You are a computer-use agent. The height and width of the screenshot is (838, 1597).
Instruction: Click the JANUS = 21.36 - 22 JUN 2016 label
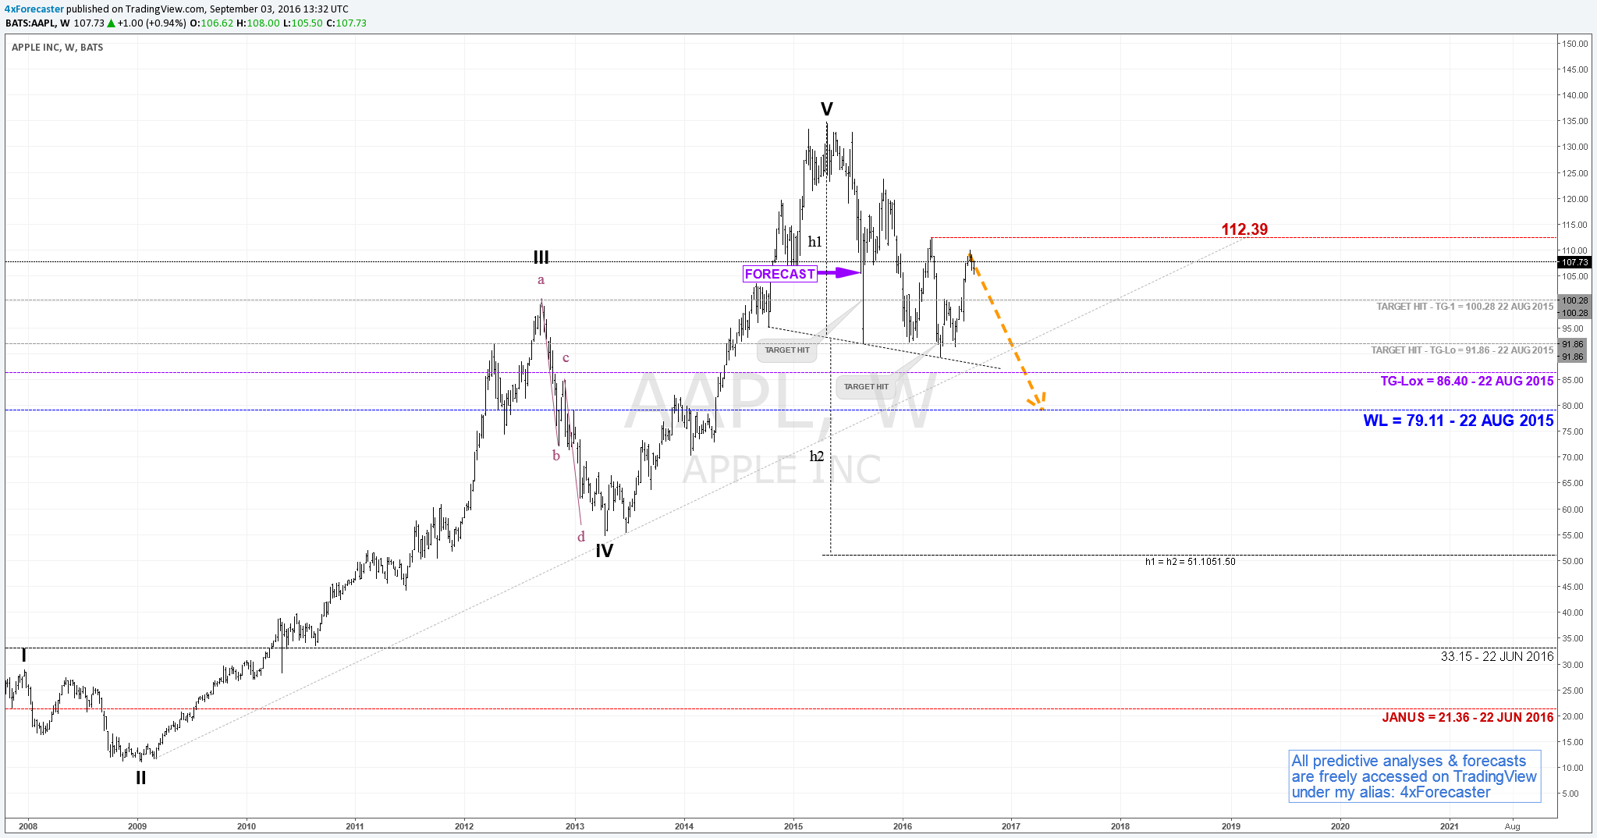coord(1467,717)
